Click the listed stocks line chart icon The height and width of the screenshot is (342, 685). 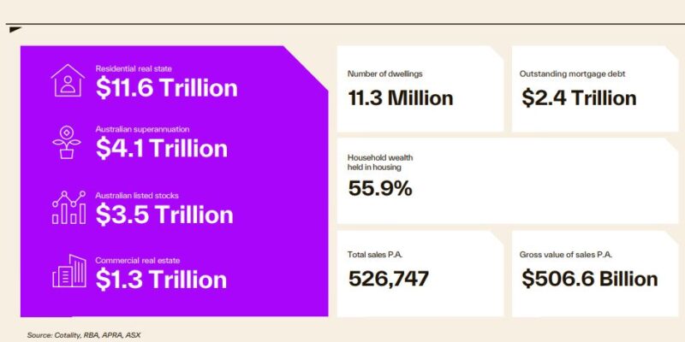pyautogui.click(x=67, y=206)
